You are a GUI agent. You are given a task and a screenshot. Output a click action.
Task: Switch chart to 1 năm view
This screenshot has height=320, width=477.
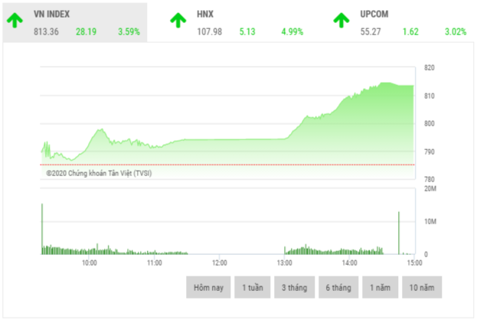tap(380, 287)
